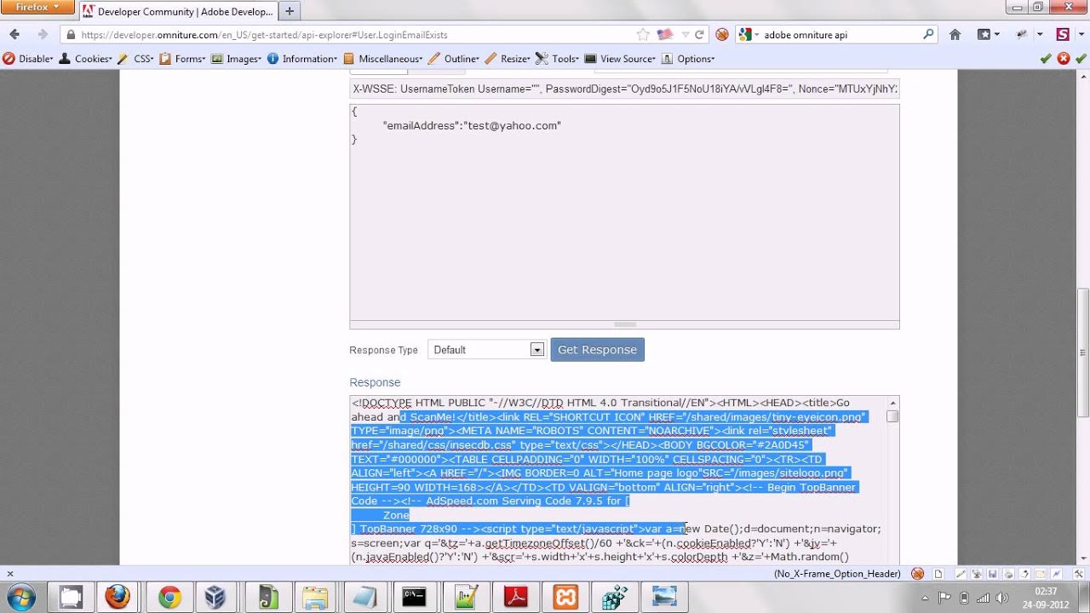Expand the Miscellaneous dropdown
1090x613 pixels.
(x=383, y=59)
